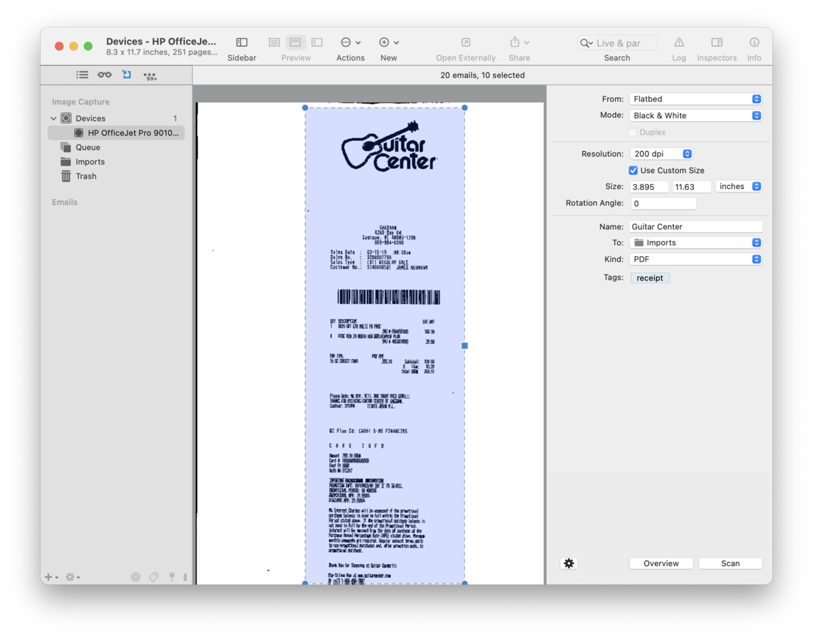
Task: Click the sidebar divider grip handle
Action: pyautogui.click(x=186, y=577)
